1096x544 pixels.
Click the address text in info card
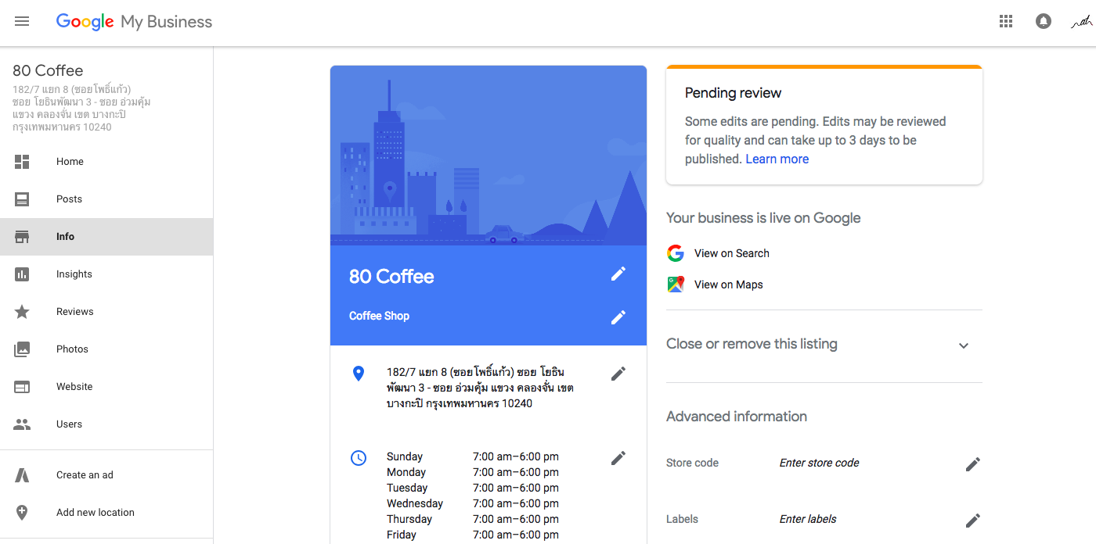coord(481,388)
